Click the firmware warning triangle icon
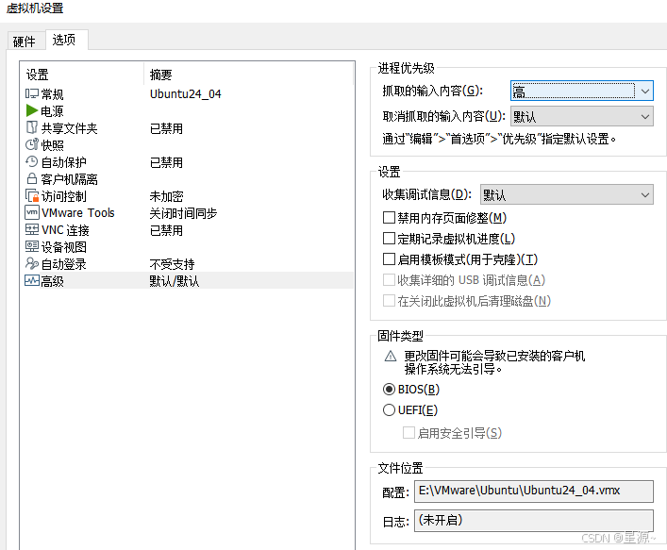 pos(390,356)
